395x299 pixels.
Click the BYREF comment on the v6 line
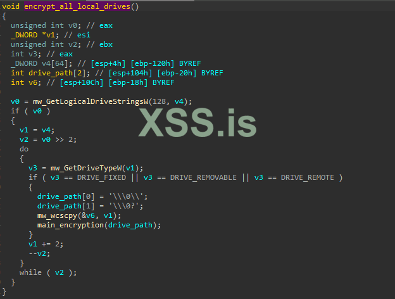[163, 83]
